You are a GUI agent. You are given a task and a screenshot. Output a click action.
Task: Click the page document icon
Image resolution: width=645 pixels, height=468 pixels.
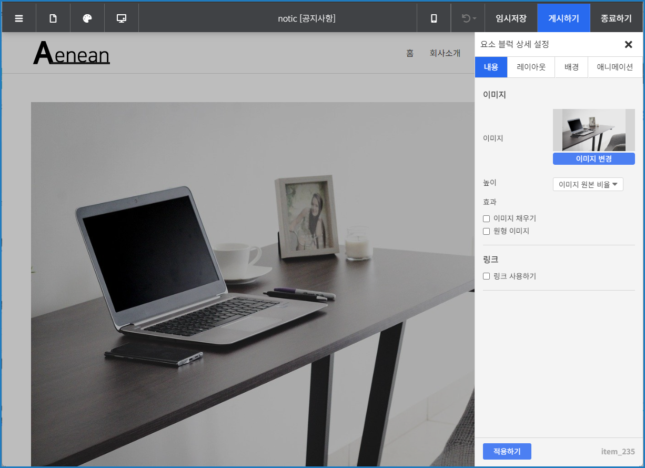pyautogui.click(x=53, y=18)
